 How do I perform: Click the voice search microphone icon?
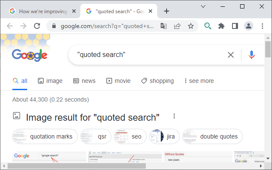pos(252,54)
